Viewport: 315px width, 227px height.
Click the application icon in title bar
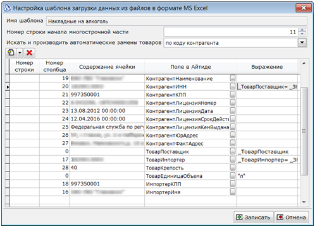pos(7,8)
